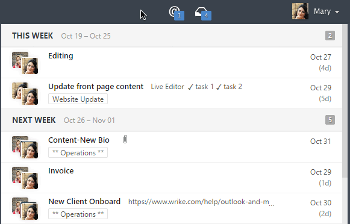
Task: Click the THIS WEEK task count badge 2
Action: 330,36
